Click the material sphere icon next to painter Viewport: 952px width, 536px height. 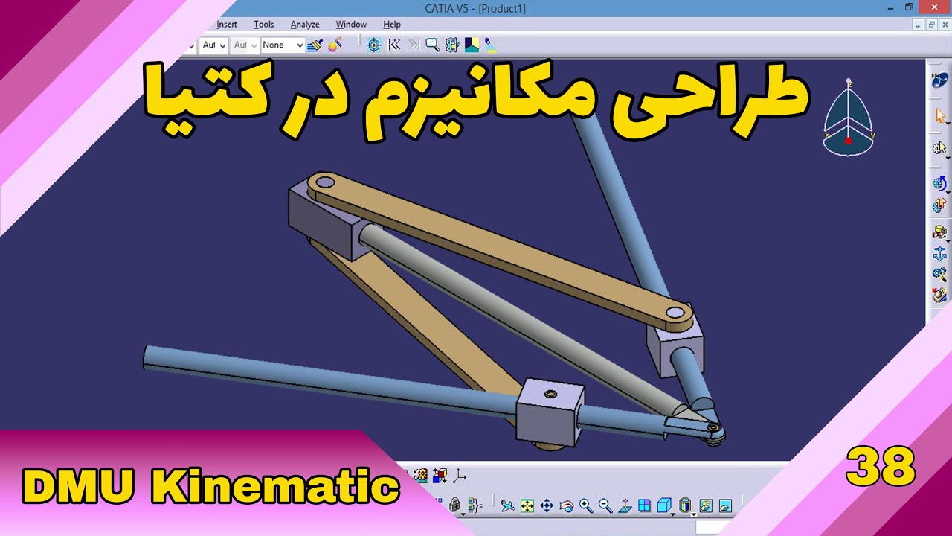click(335, 45)
